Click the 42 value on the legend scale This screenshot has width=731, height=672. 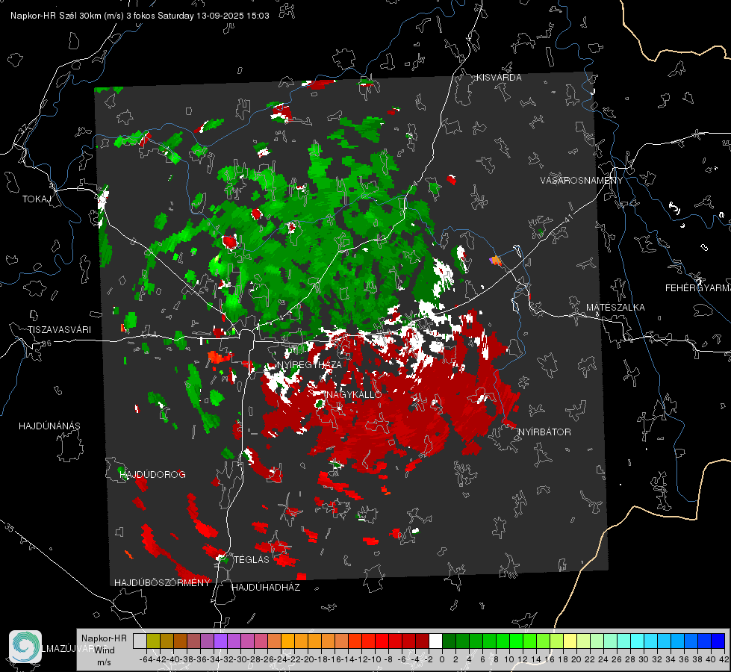click(x=724, y=660)
